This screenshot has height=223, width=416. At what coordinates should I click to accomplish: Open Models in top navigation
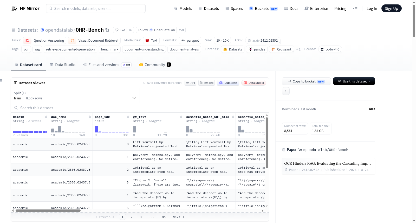coord(183,9)
